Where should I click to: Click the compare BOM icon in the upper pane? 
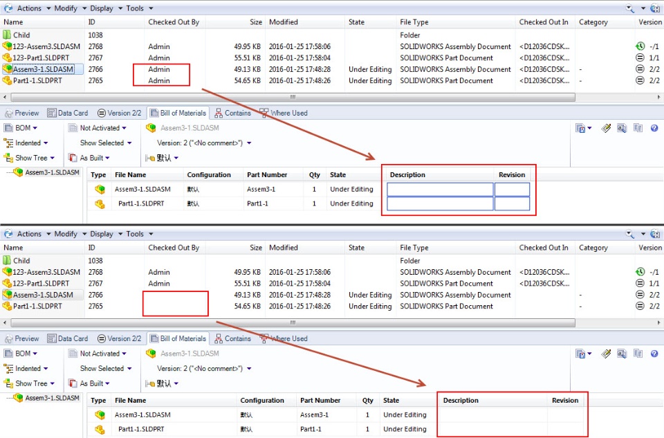coord(638,128)
